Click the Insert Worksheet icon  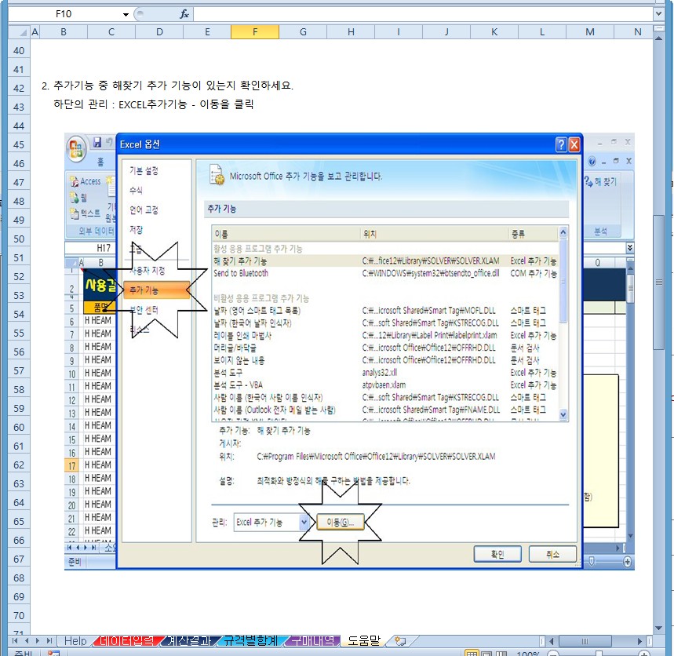[x=400, y=641]
